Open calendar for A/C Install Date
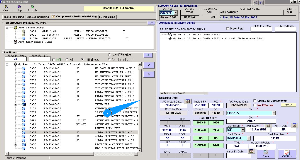The width and height of the screenshot is (300, 161). [x=188, y=101]
